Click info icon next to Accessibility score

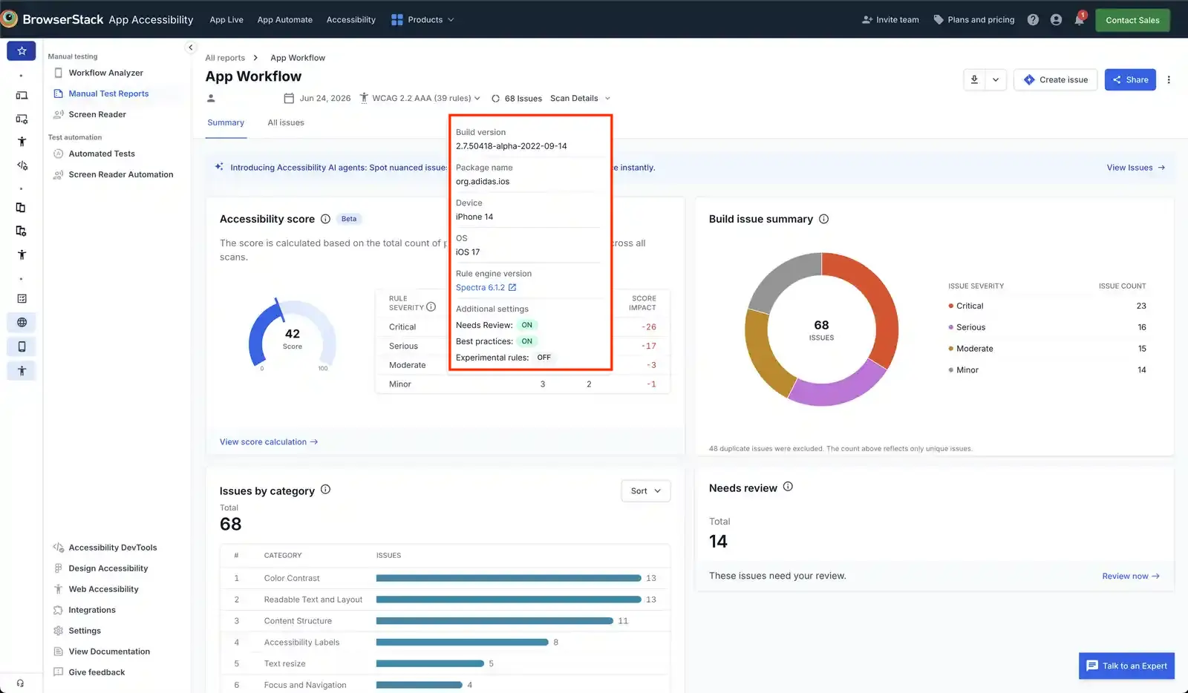coord(325,219)
